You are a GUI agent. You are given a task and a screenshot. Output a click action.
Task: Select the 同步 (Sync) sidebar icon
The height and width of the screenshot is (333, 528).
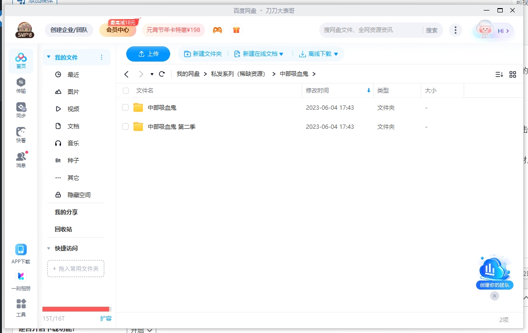click(21, 109)
